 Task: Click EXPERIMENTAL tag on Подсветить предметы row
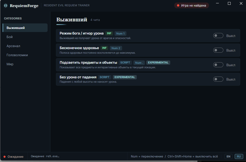pos(158,63)
